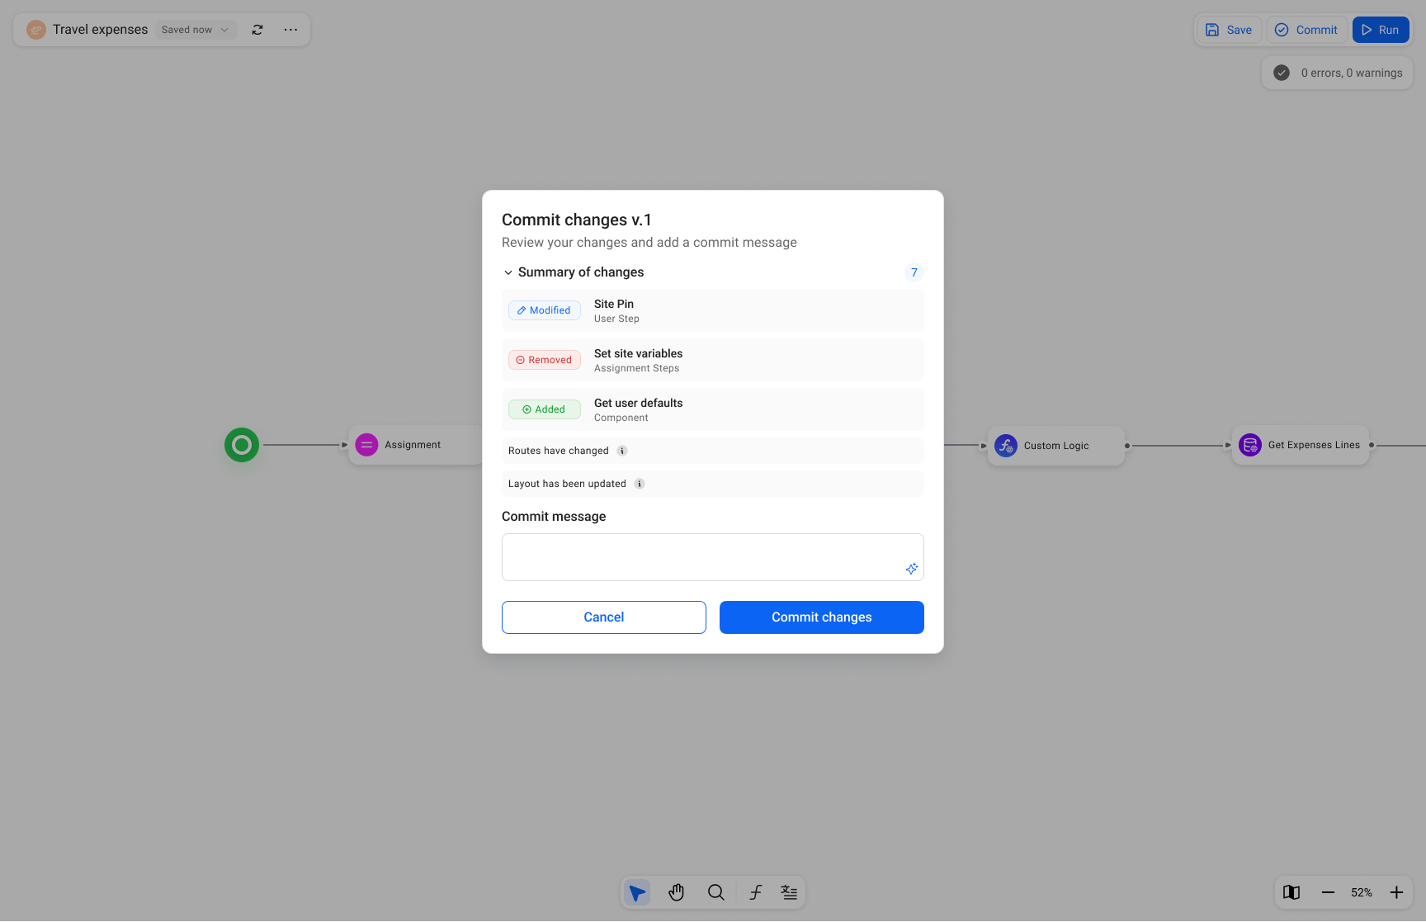This screenshot has width=1426, height=922.
Task: Zoom out with the minus control
Action: pyautogui.click(x=1329, y=892)
